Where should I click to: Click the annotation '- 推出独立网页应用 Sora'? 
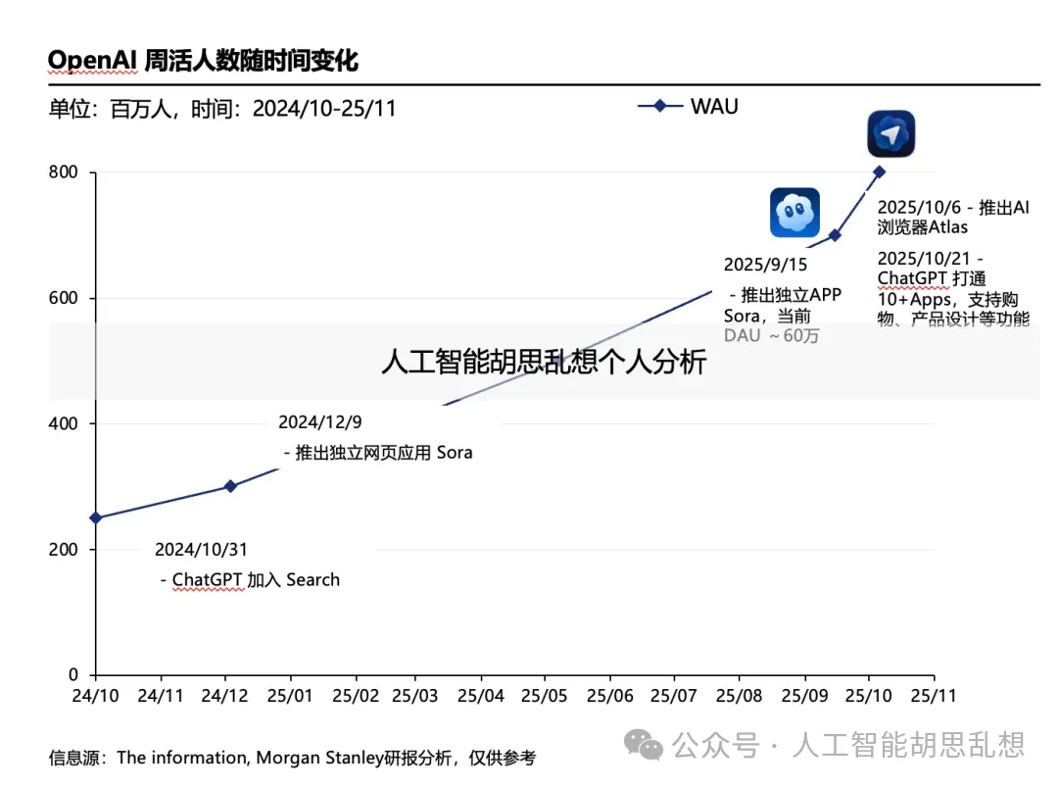tap(378, 453)
